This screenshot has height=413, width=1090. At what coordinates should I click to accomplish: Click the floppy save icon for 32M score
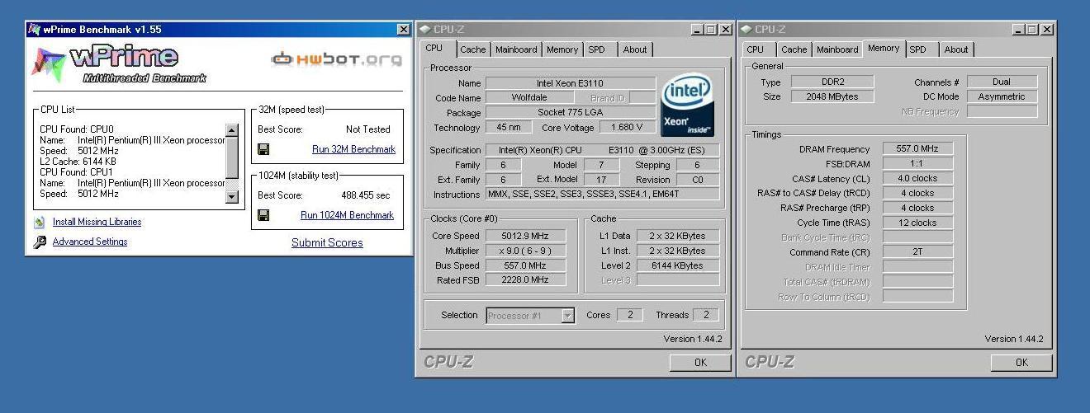click(263, 149)
